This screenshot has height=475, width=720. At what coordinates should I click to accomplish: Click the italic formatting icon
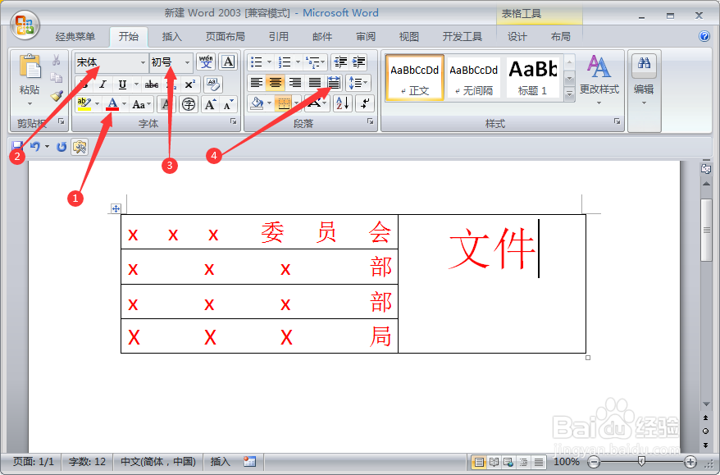click(103, 84)
